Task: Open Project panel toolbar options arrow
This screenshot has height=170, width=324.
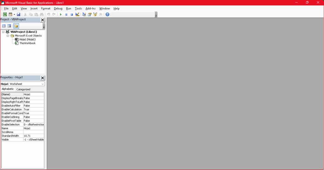Action: tap(44, 26)
